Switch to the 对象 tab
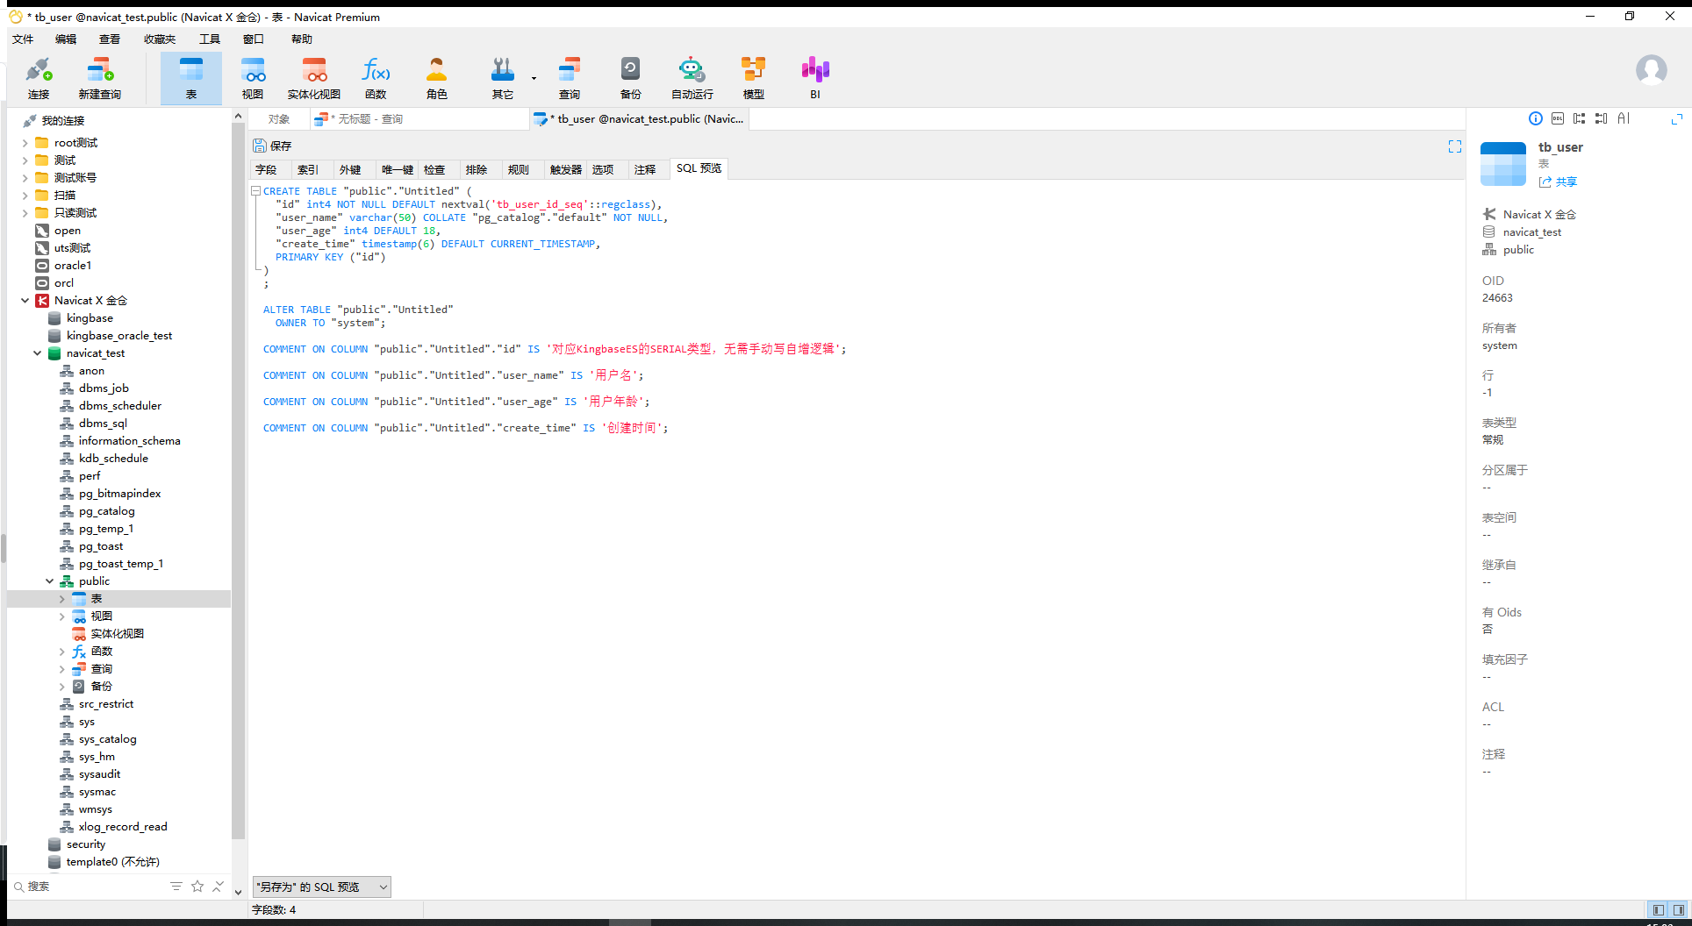The width and height of the screenshot is (1692, 926). (x=279, y=119)
